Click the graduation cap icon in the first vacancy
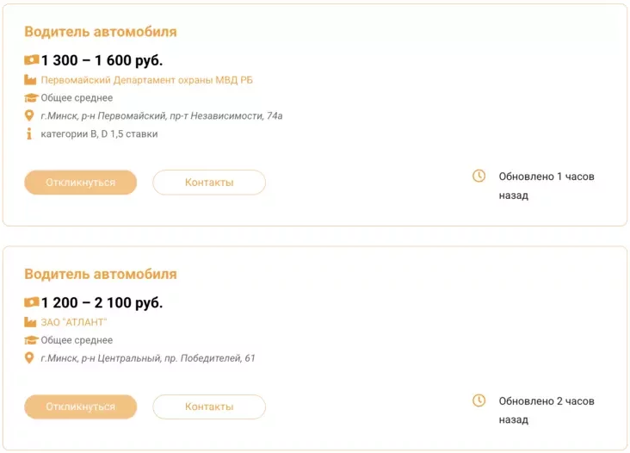The image size is (630, 453). 32,98
